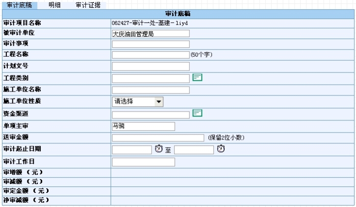Select the 计划文号 input field
356x207 pixels.
pyautogui.click(x=151, y=66)
